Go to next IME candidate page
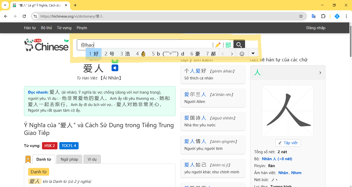The width and height of the screenshot is (352, 187). 232,54
